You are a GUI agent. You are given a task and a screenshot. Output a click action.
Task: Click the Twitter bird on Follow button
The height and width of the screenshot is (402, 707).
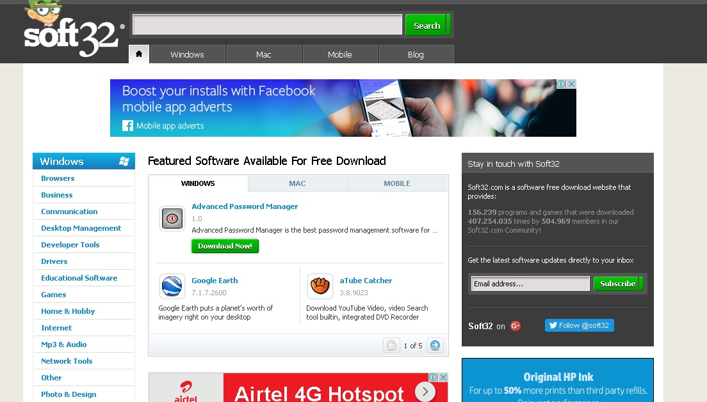tap(553, 325)
